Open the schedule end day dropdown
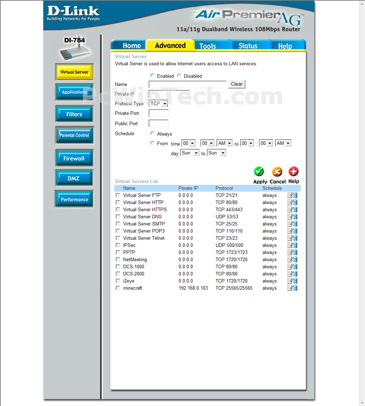The image size is (365, 406). pyautogui.click(x=216, y=153)
